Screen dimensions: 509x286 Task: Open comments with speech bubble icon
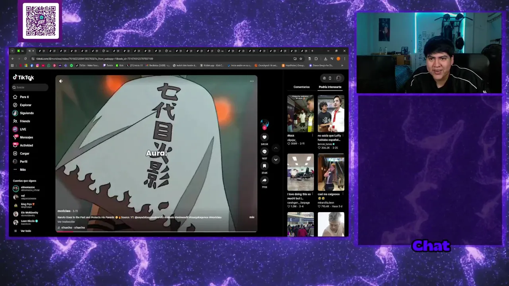[264, 152]
